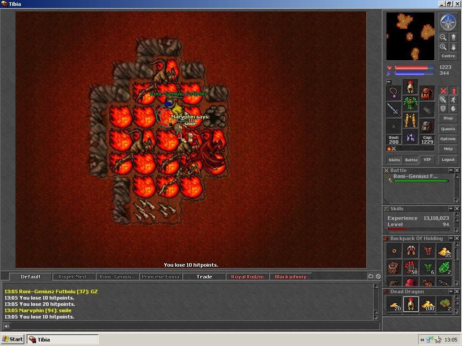Take the 100 gold coins from Dead Dragon
The image size is (462, 346).
pyautogui.click(x=428, y=304)
